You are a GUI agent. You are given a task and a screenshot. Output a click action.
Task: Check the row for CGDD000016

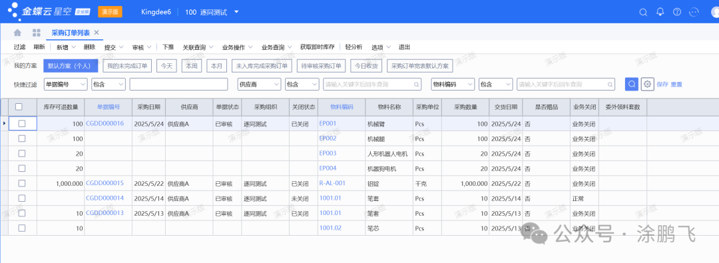(x=21, y=123)
